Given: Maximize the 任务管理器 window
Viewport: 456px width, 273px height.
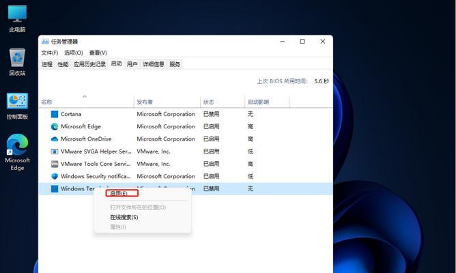Looking at the screenshot, I should tap(302, 42).
